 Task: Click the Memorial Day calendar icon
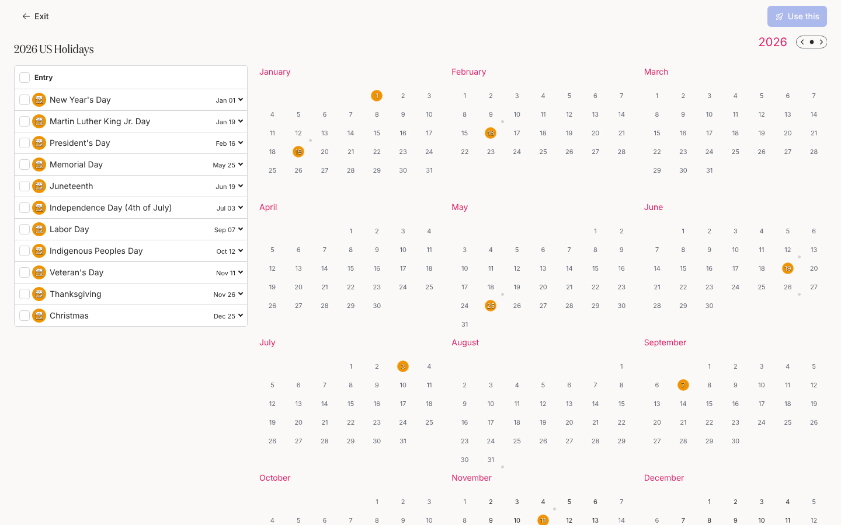tap(39, 164)
